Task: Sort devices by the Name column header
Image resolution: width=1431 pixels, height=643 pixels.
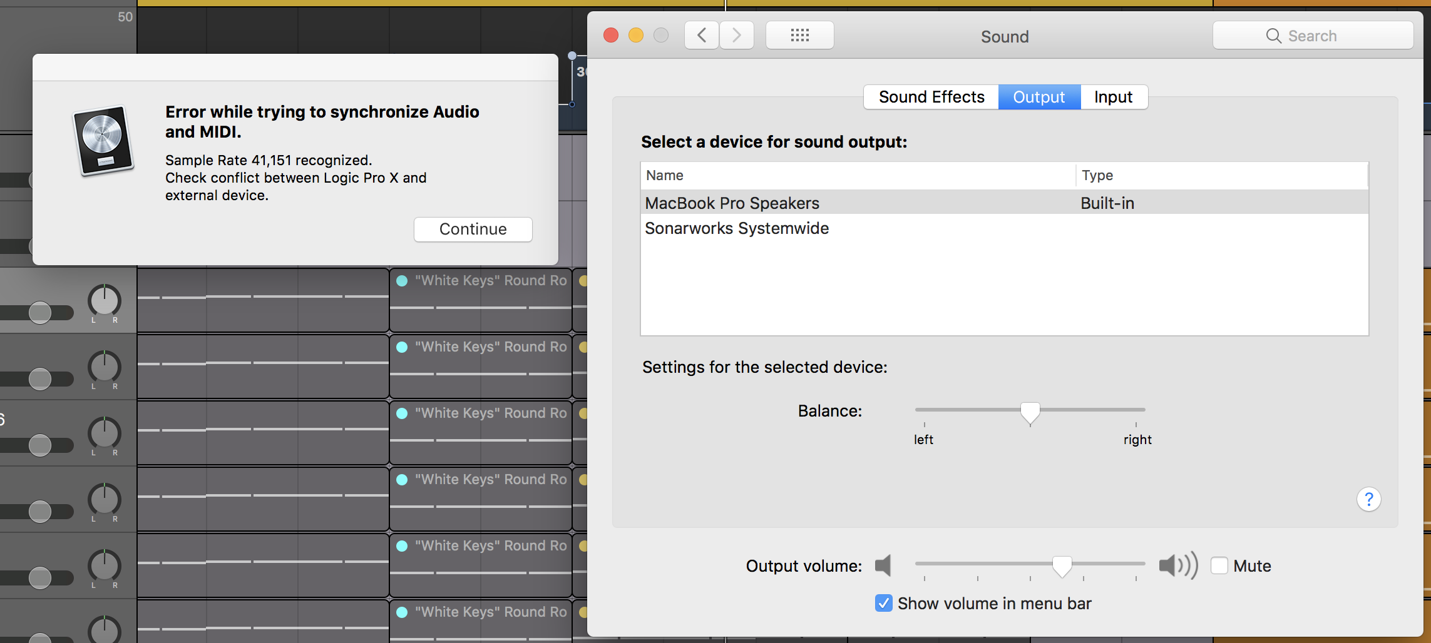Action: (x=665, y=176)
